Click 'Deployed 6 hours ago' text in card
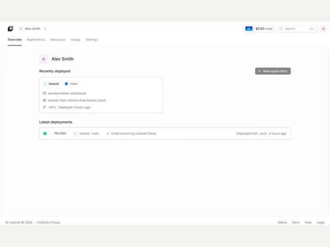 (x=74, y=107)
